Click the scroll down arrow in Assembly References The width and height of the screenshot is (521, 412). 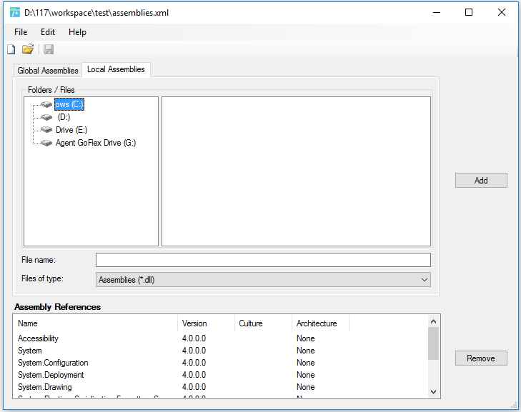click(x=433, y=392)
